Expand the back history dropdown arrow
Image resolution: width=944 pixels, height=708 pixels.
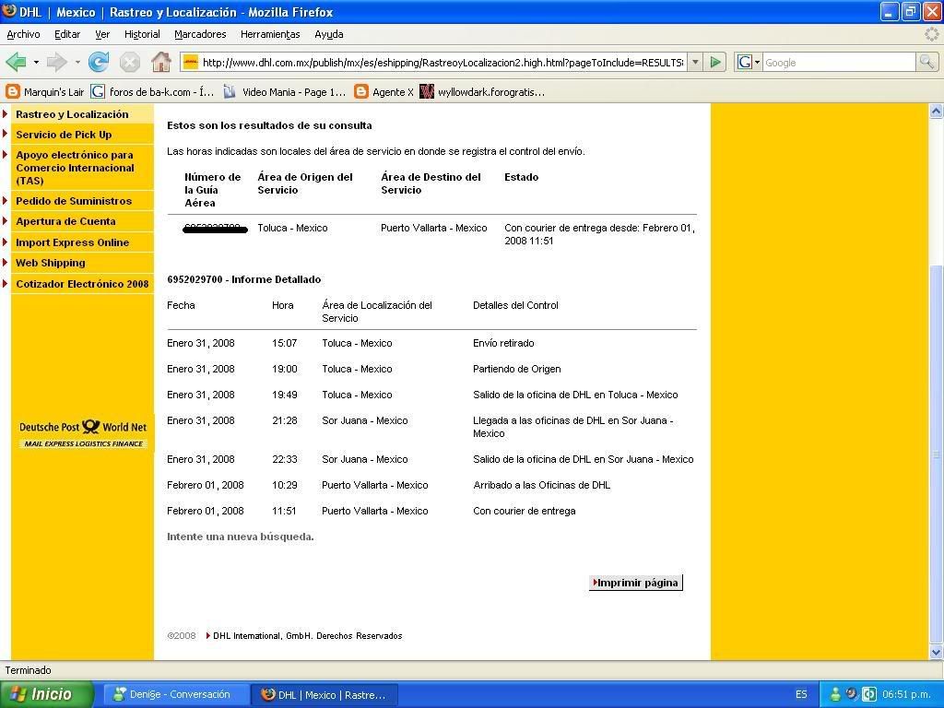[x=36, y=63]
